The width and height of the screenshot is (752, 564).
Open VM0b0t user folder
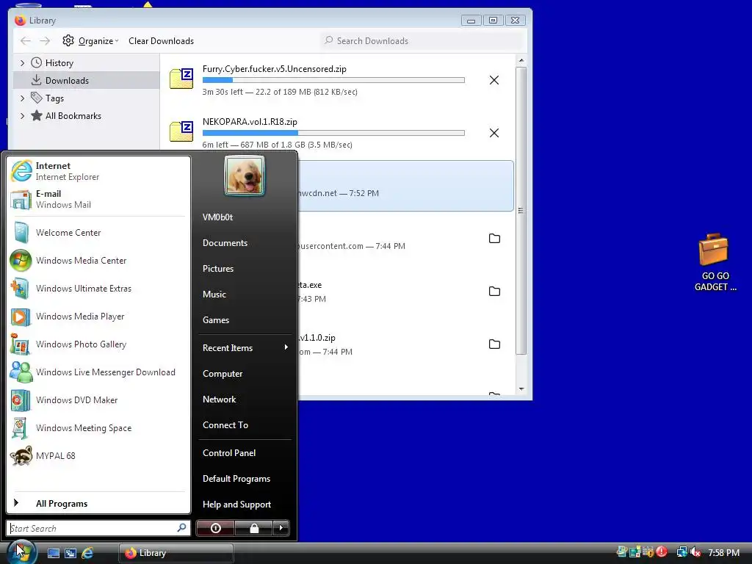point(245,217)
